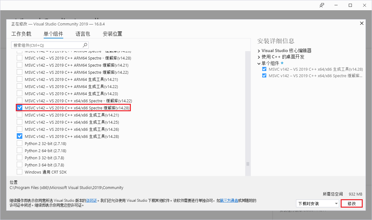372x220 pixels.
Task: Expand 使用 C++ 的桌面开发 details
Action: pyautogui.click(x=259, y=57)
